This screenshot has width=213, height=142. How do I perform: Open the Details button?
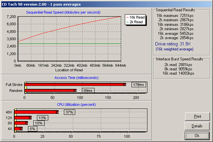click(x=197, y=126)
